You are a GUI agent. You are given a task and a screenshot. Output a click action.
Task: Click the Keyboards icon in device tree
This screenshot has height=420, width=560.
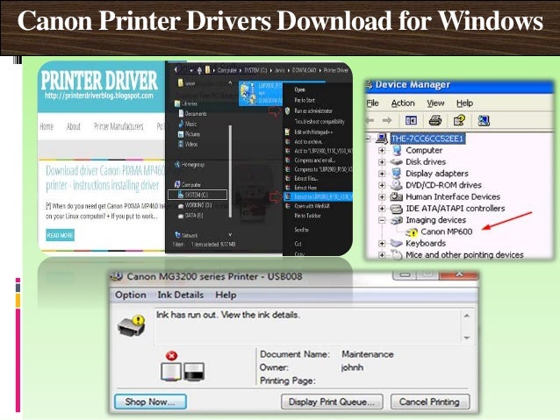pos(397,244)
